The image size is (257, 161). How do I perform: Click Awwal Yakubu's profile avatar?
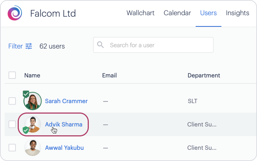[x=32, y=148]
